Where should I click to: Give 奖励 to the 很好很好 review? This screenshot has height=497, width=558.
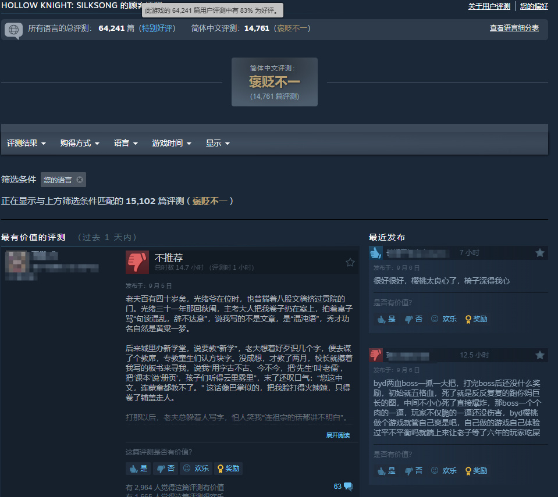(476, 319)
